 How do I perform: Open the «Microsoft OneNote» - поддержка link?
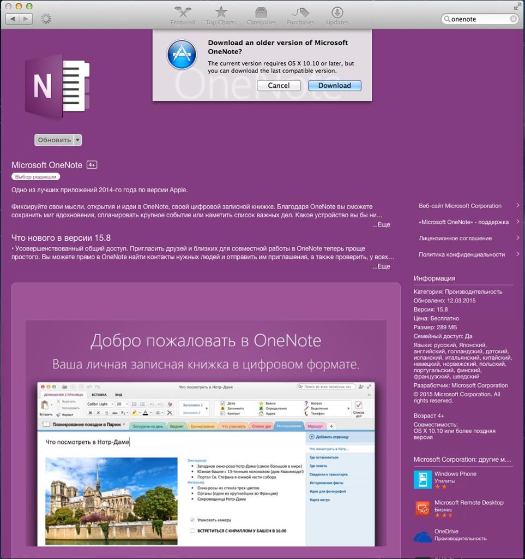click(x=463, y=222)
